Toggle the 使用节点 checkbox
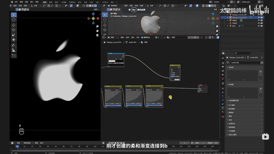274x154 pixels. click(142, 38)
